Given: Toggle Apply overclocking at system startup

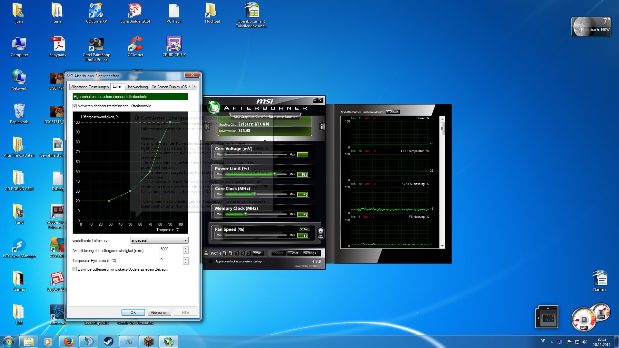Looking at the screenshot, I should (211, 262).
